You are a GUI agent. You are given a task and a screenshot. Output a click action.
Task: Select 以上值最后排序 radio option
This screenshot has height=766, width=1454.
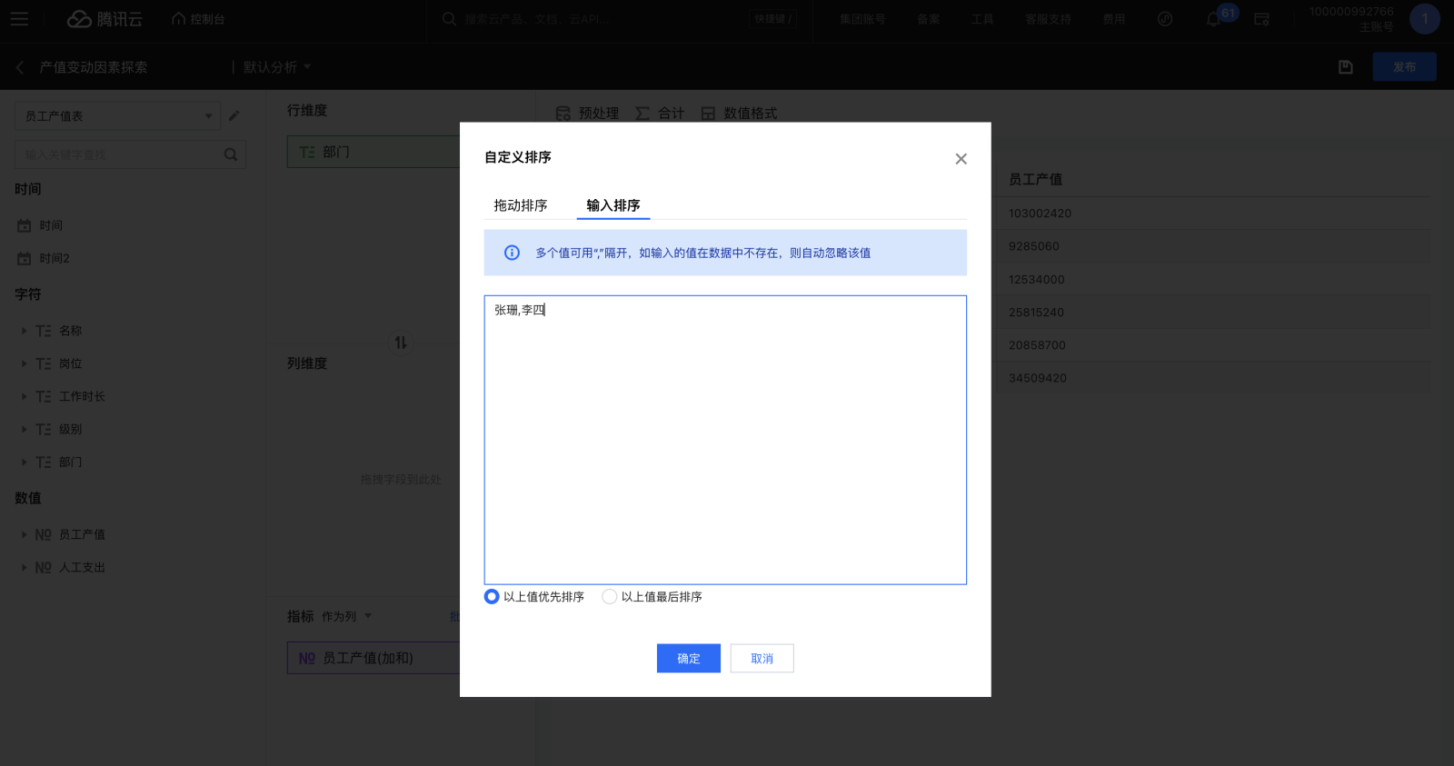coord(610,597)
